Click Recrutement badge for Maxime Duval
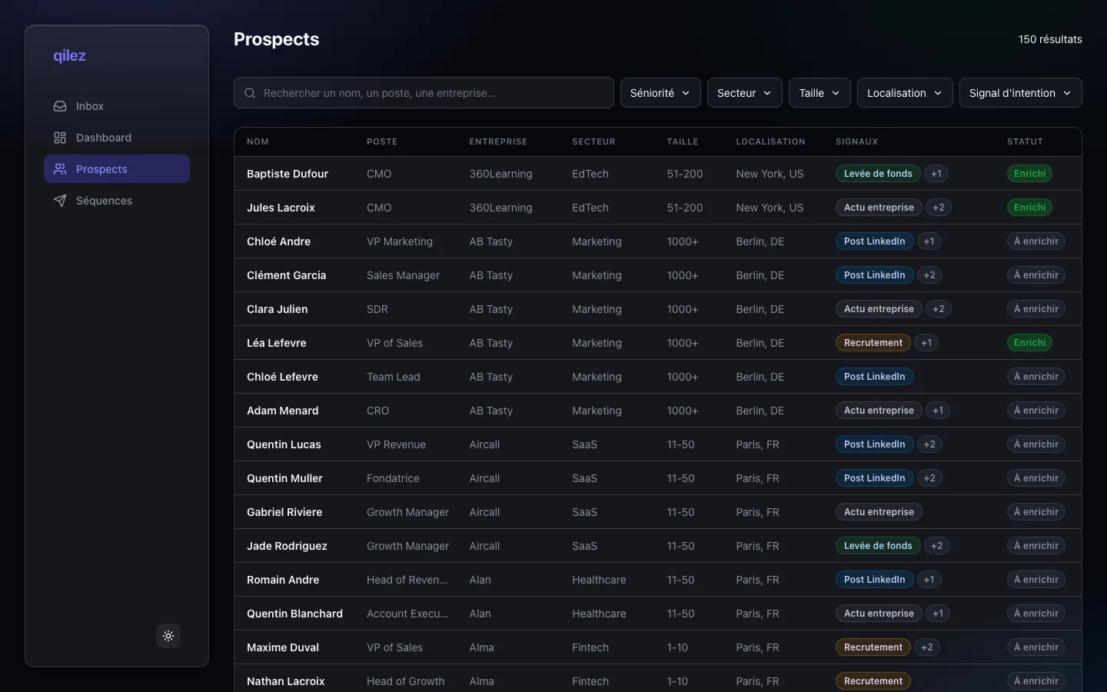 [873, 647]
